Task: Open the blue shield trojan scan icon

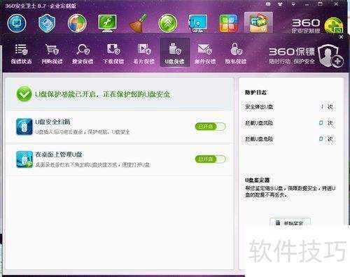Action: point(47,23)
